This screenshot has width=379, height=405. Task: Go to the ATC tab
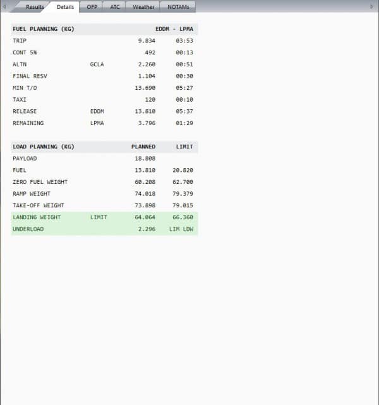pos(115,7)
